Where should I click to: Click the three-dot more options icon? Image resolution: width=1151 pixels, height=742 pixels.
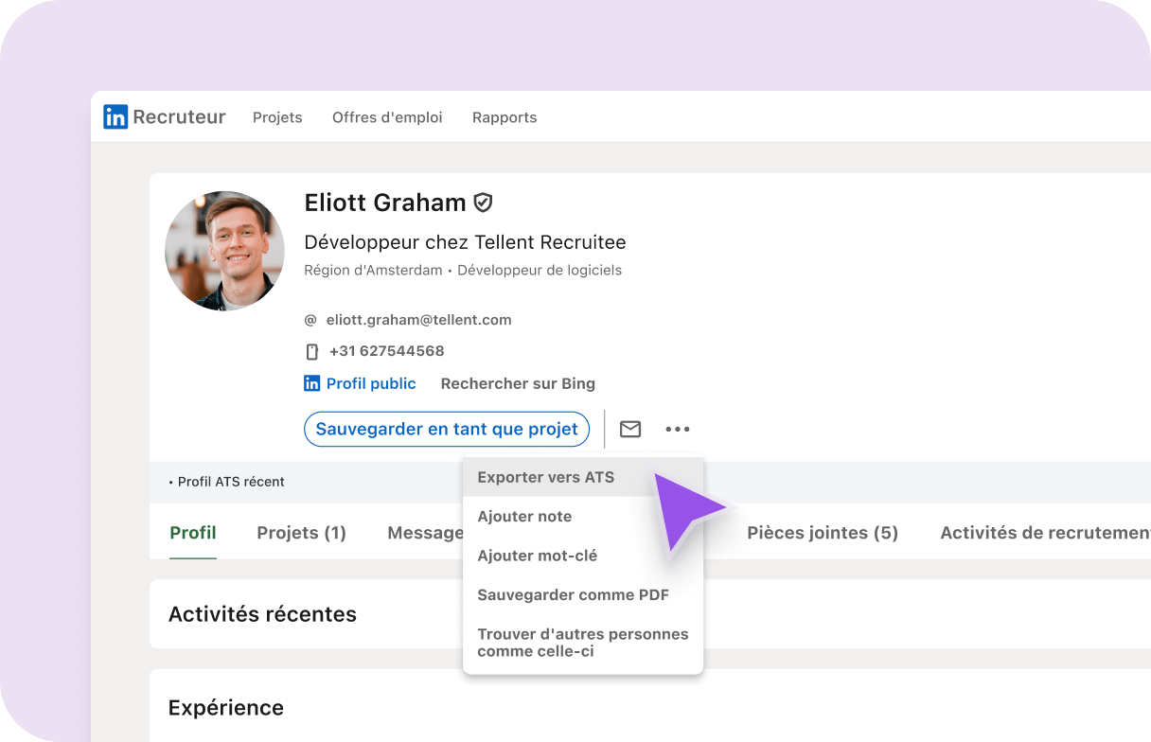click(x=678, y=429)
